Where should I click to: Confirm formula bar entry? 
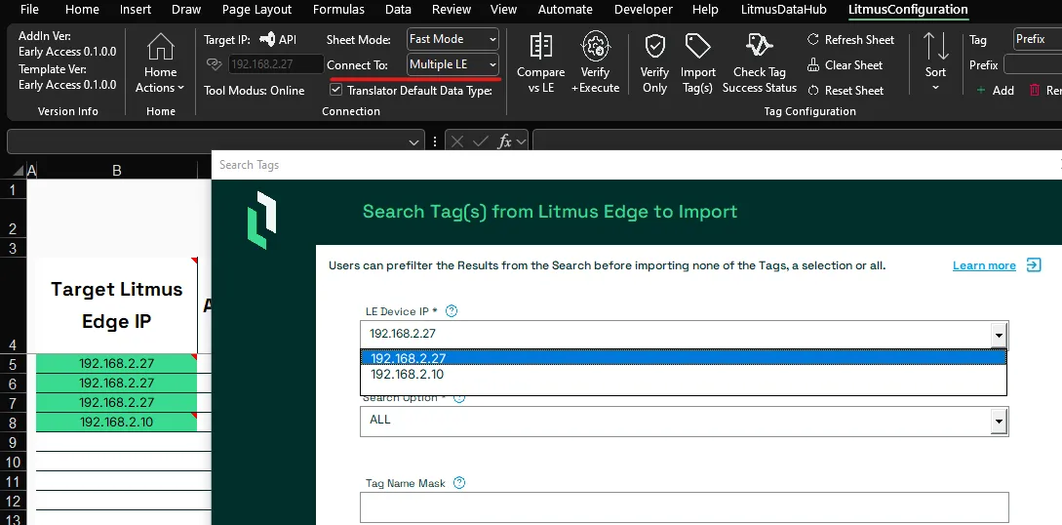(480, 141)
